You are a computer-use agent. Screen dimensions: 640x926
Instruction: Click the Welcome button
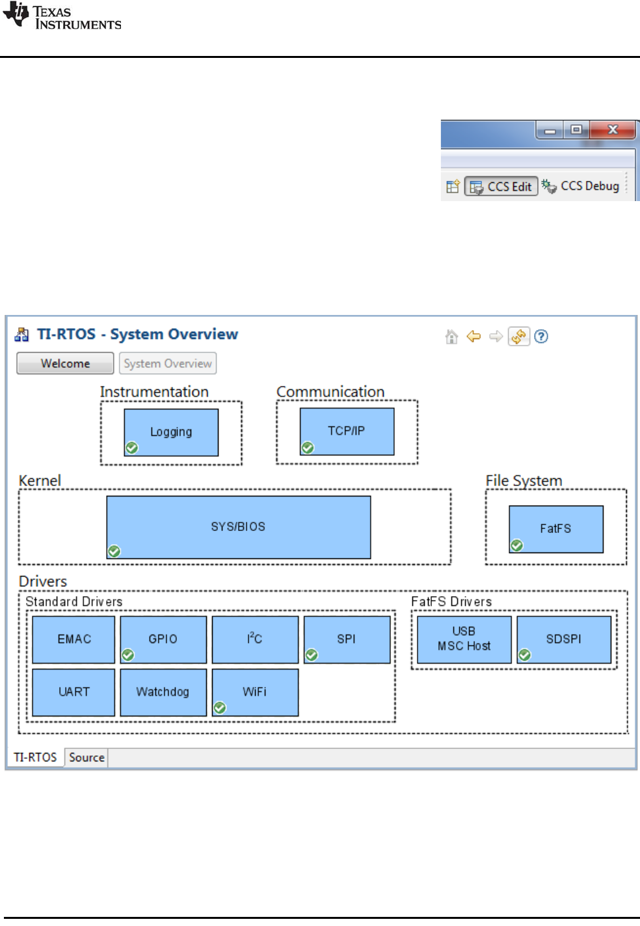tap(65, 363)
